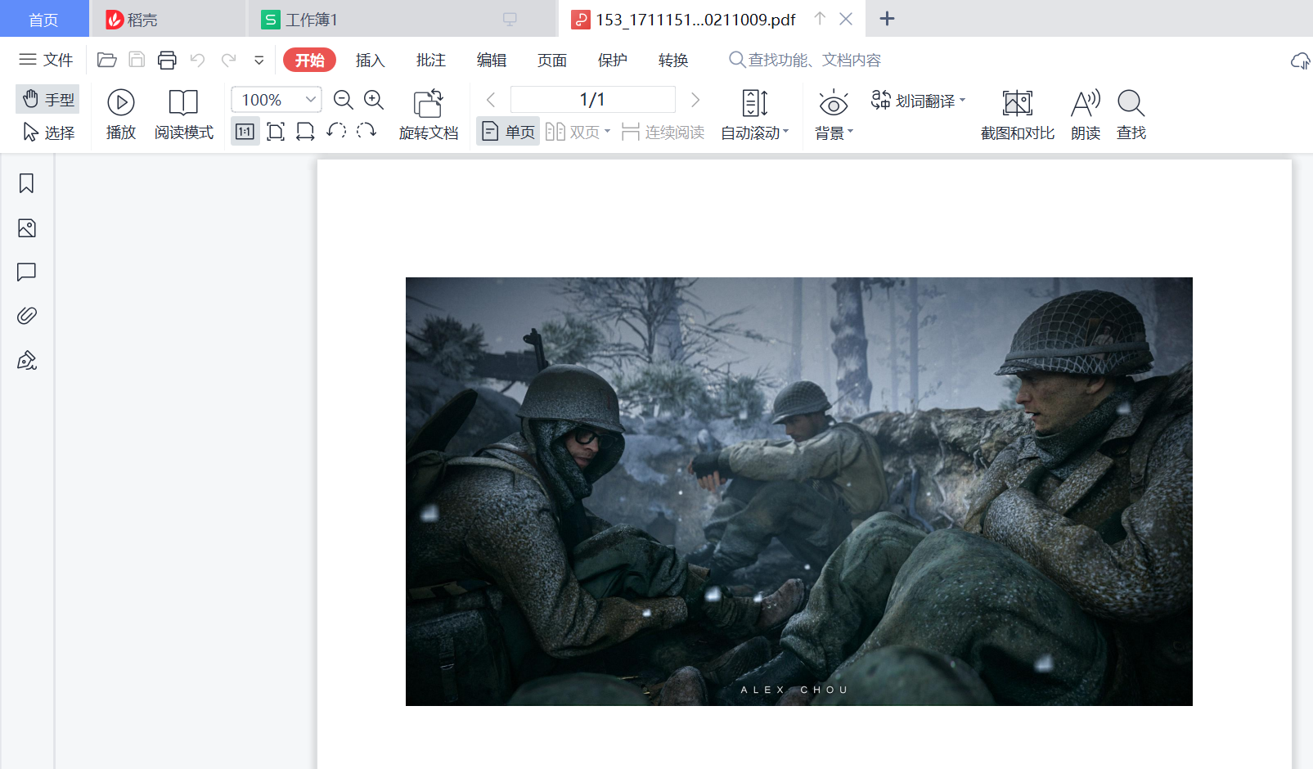Click 旋转文档 rotate document button
Viewport: 1313px width, 769px height.
point(428,115)
